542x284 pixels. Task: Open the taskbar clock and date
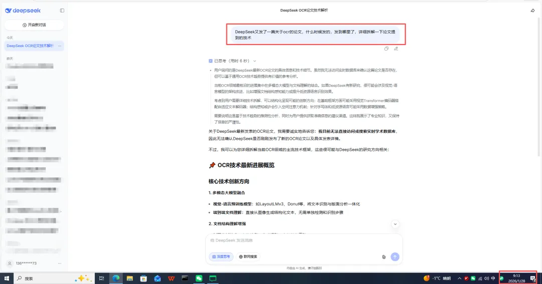(516, 278)
